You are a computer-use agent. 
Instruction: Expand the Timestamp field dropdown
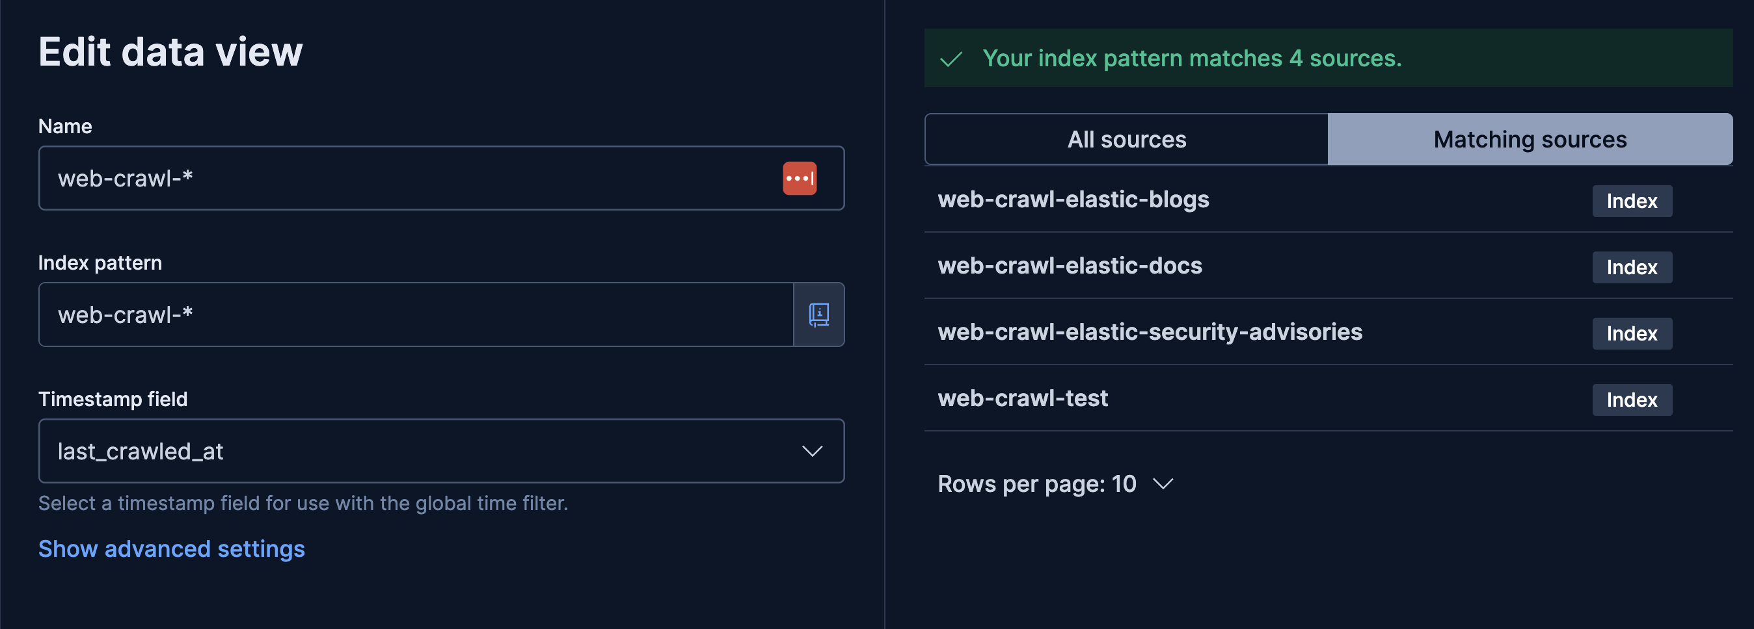[x=440, y=451]
